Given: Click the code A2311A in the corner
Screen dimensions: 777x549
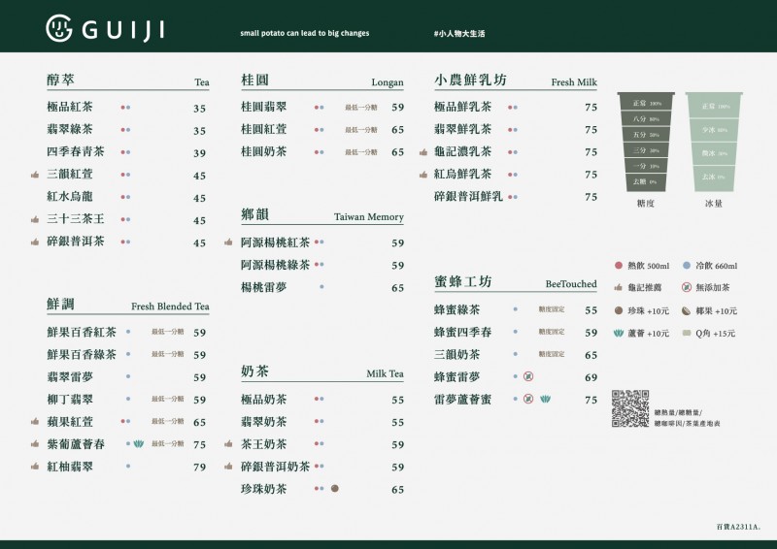Looking at the screenshot, I should click(x=738, y=527).
